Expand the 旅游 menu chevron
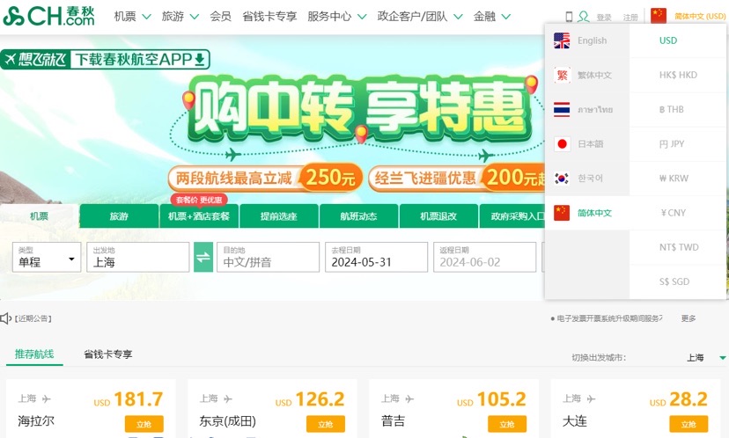Viewport: 729px width, 438px height. [195, 17]
